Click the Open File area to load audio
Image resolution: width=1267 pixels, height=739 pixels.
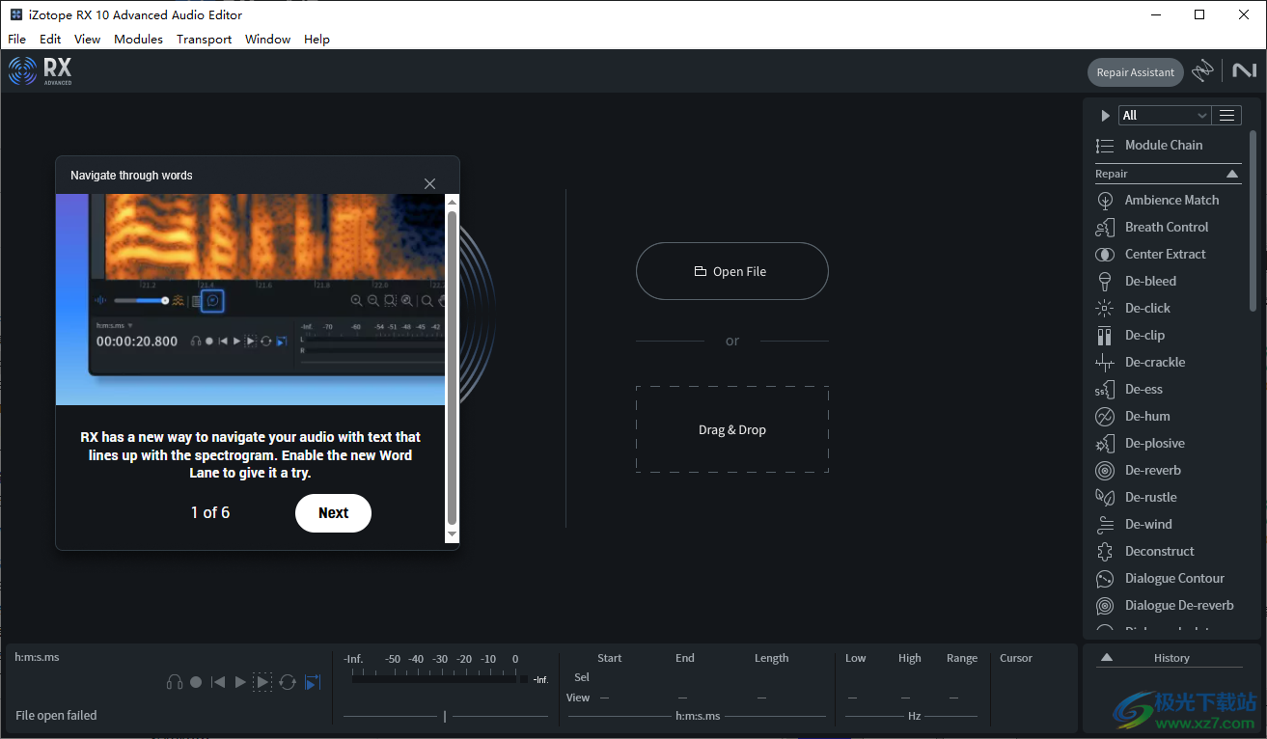coord(731,271)
